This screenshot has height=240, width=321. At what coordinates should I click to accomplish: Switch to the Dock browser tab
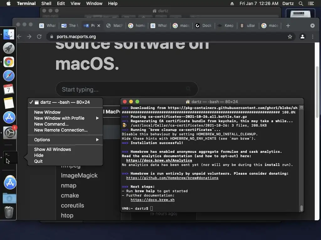pyautogui.click(x=204, y=26)
